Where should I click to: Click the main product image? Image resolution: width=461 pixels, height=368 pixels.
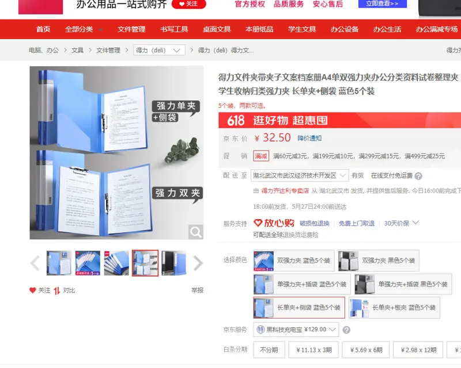116,152
